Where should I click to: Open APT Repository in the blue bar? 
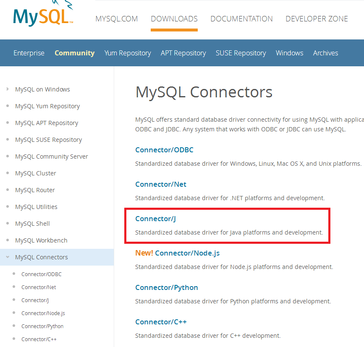183,53
